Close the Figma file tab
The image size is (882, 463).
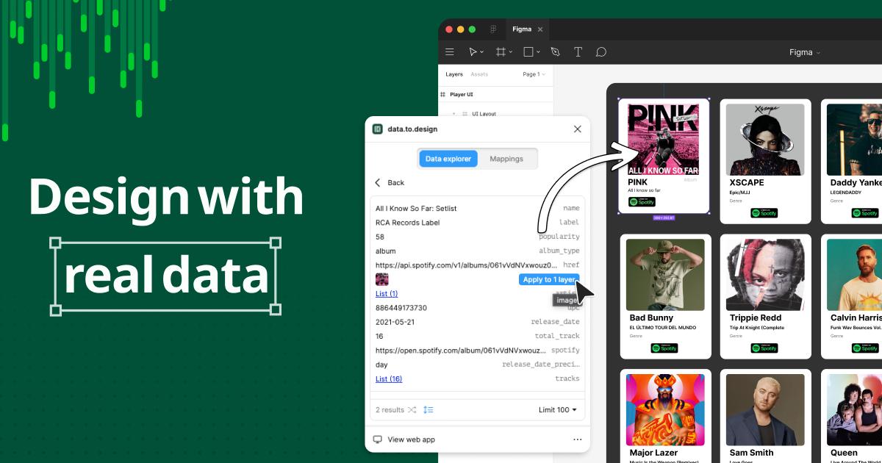pos(540,29)
